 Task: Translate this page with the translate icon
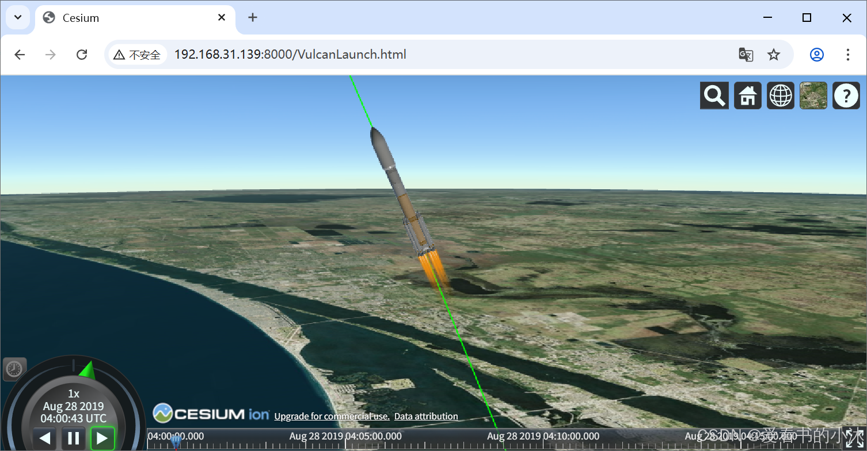[746, 55]
